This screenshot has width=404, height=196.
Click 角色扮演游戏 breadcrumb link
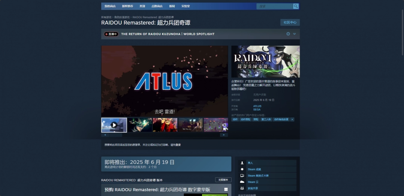click(122, 17)
